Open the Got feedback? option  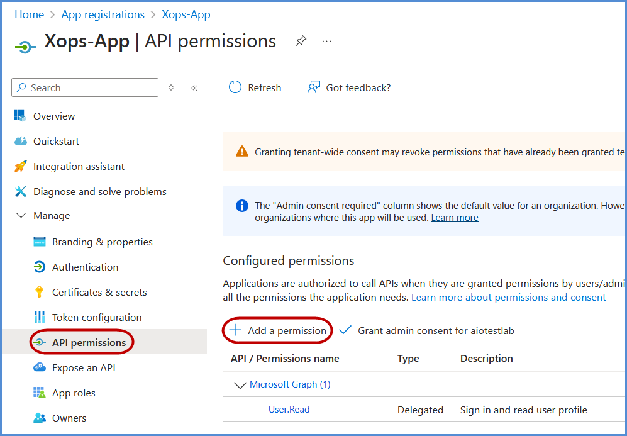tap(349, 87)
